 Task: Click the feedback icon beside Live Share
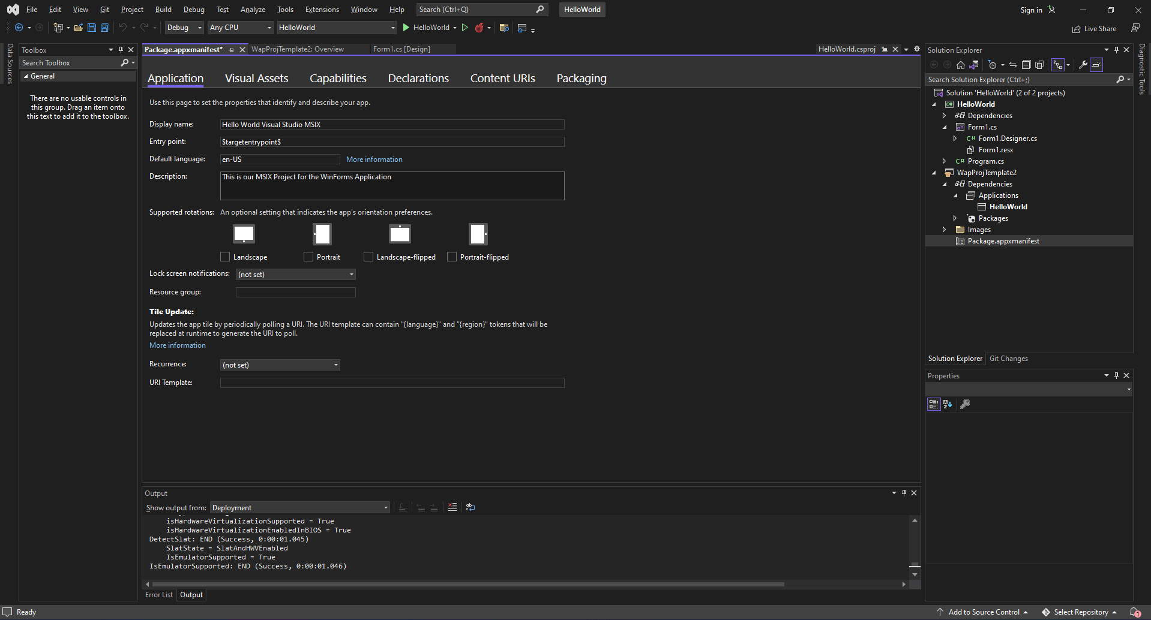[1135, 28]
